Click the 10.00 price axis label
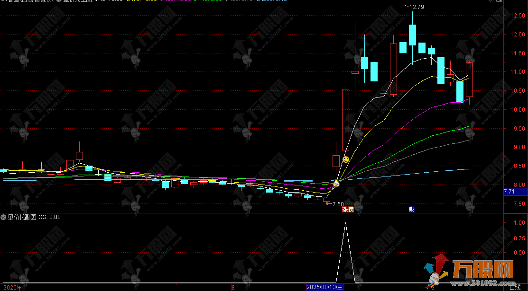The height and width of the screenshot is (291, 528). [x=518, y=110]
